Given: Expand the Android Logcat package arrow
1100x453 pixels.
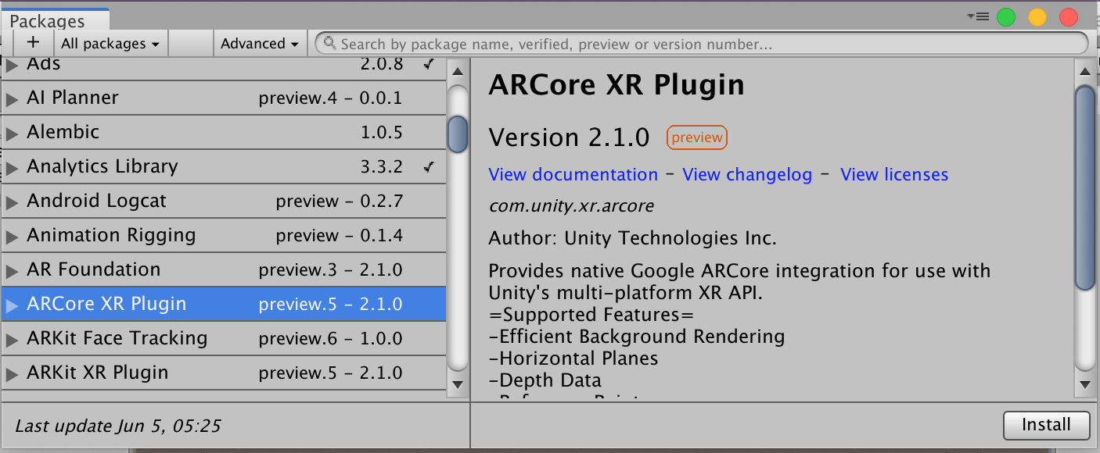Looking at the screenshot, I should pyautogui.click(x=12, y=202).
